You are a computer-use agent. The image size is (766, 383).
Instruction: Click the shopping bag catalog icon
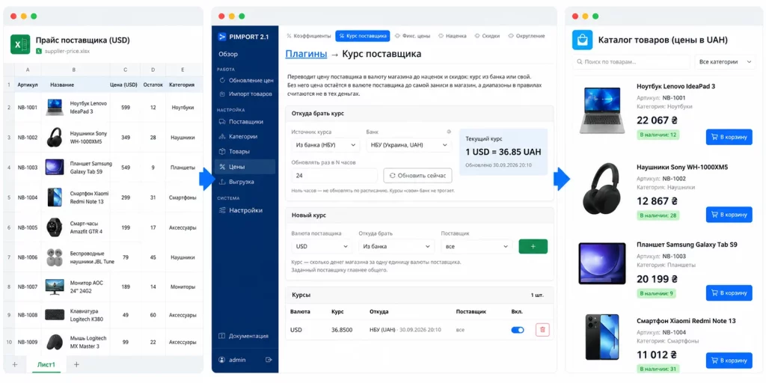(x=582, y=40)
